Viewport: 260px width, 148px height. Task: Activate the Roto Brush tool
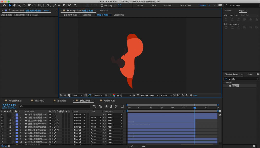69,5
